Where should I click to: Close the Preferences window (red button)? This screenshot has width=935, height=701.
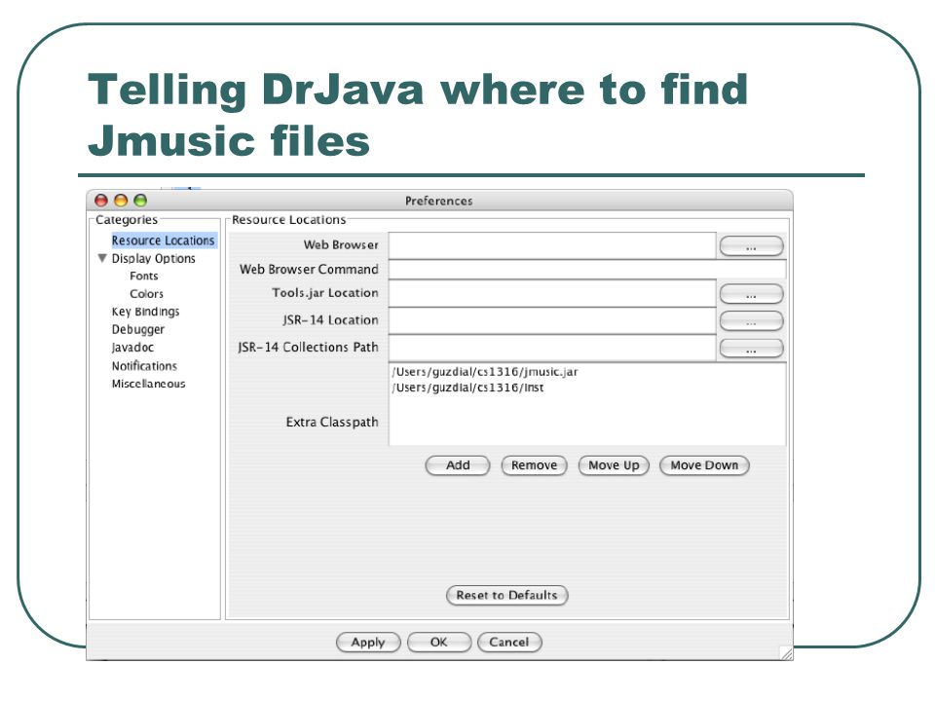[101, 201]
